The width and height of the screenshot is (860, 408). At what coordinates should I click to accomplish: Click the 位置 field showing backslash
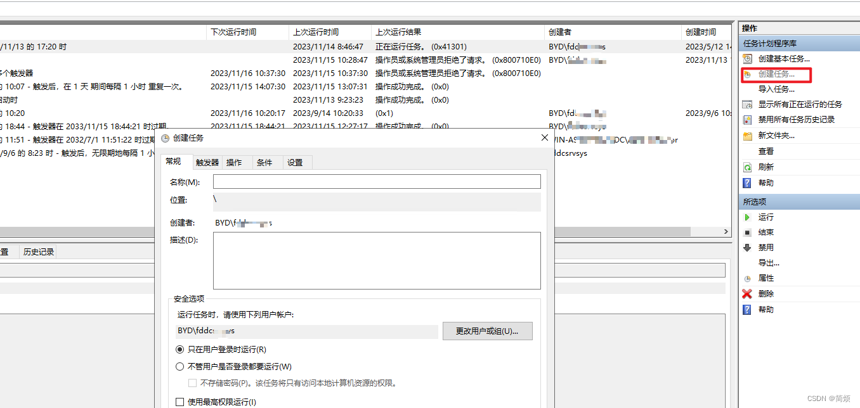(x=377, y=202)
